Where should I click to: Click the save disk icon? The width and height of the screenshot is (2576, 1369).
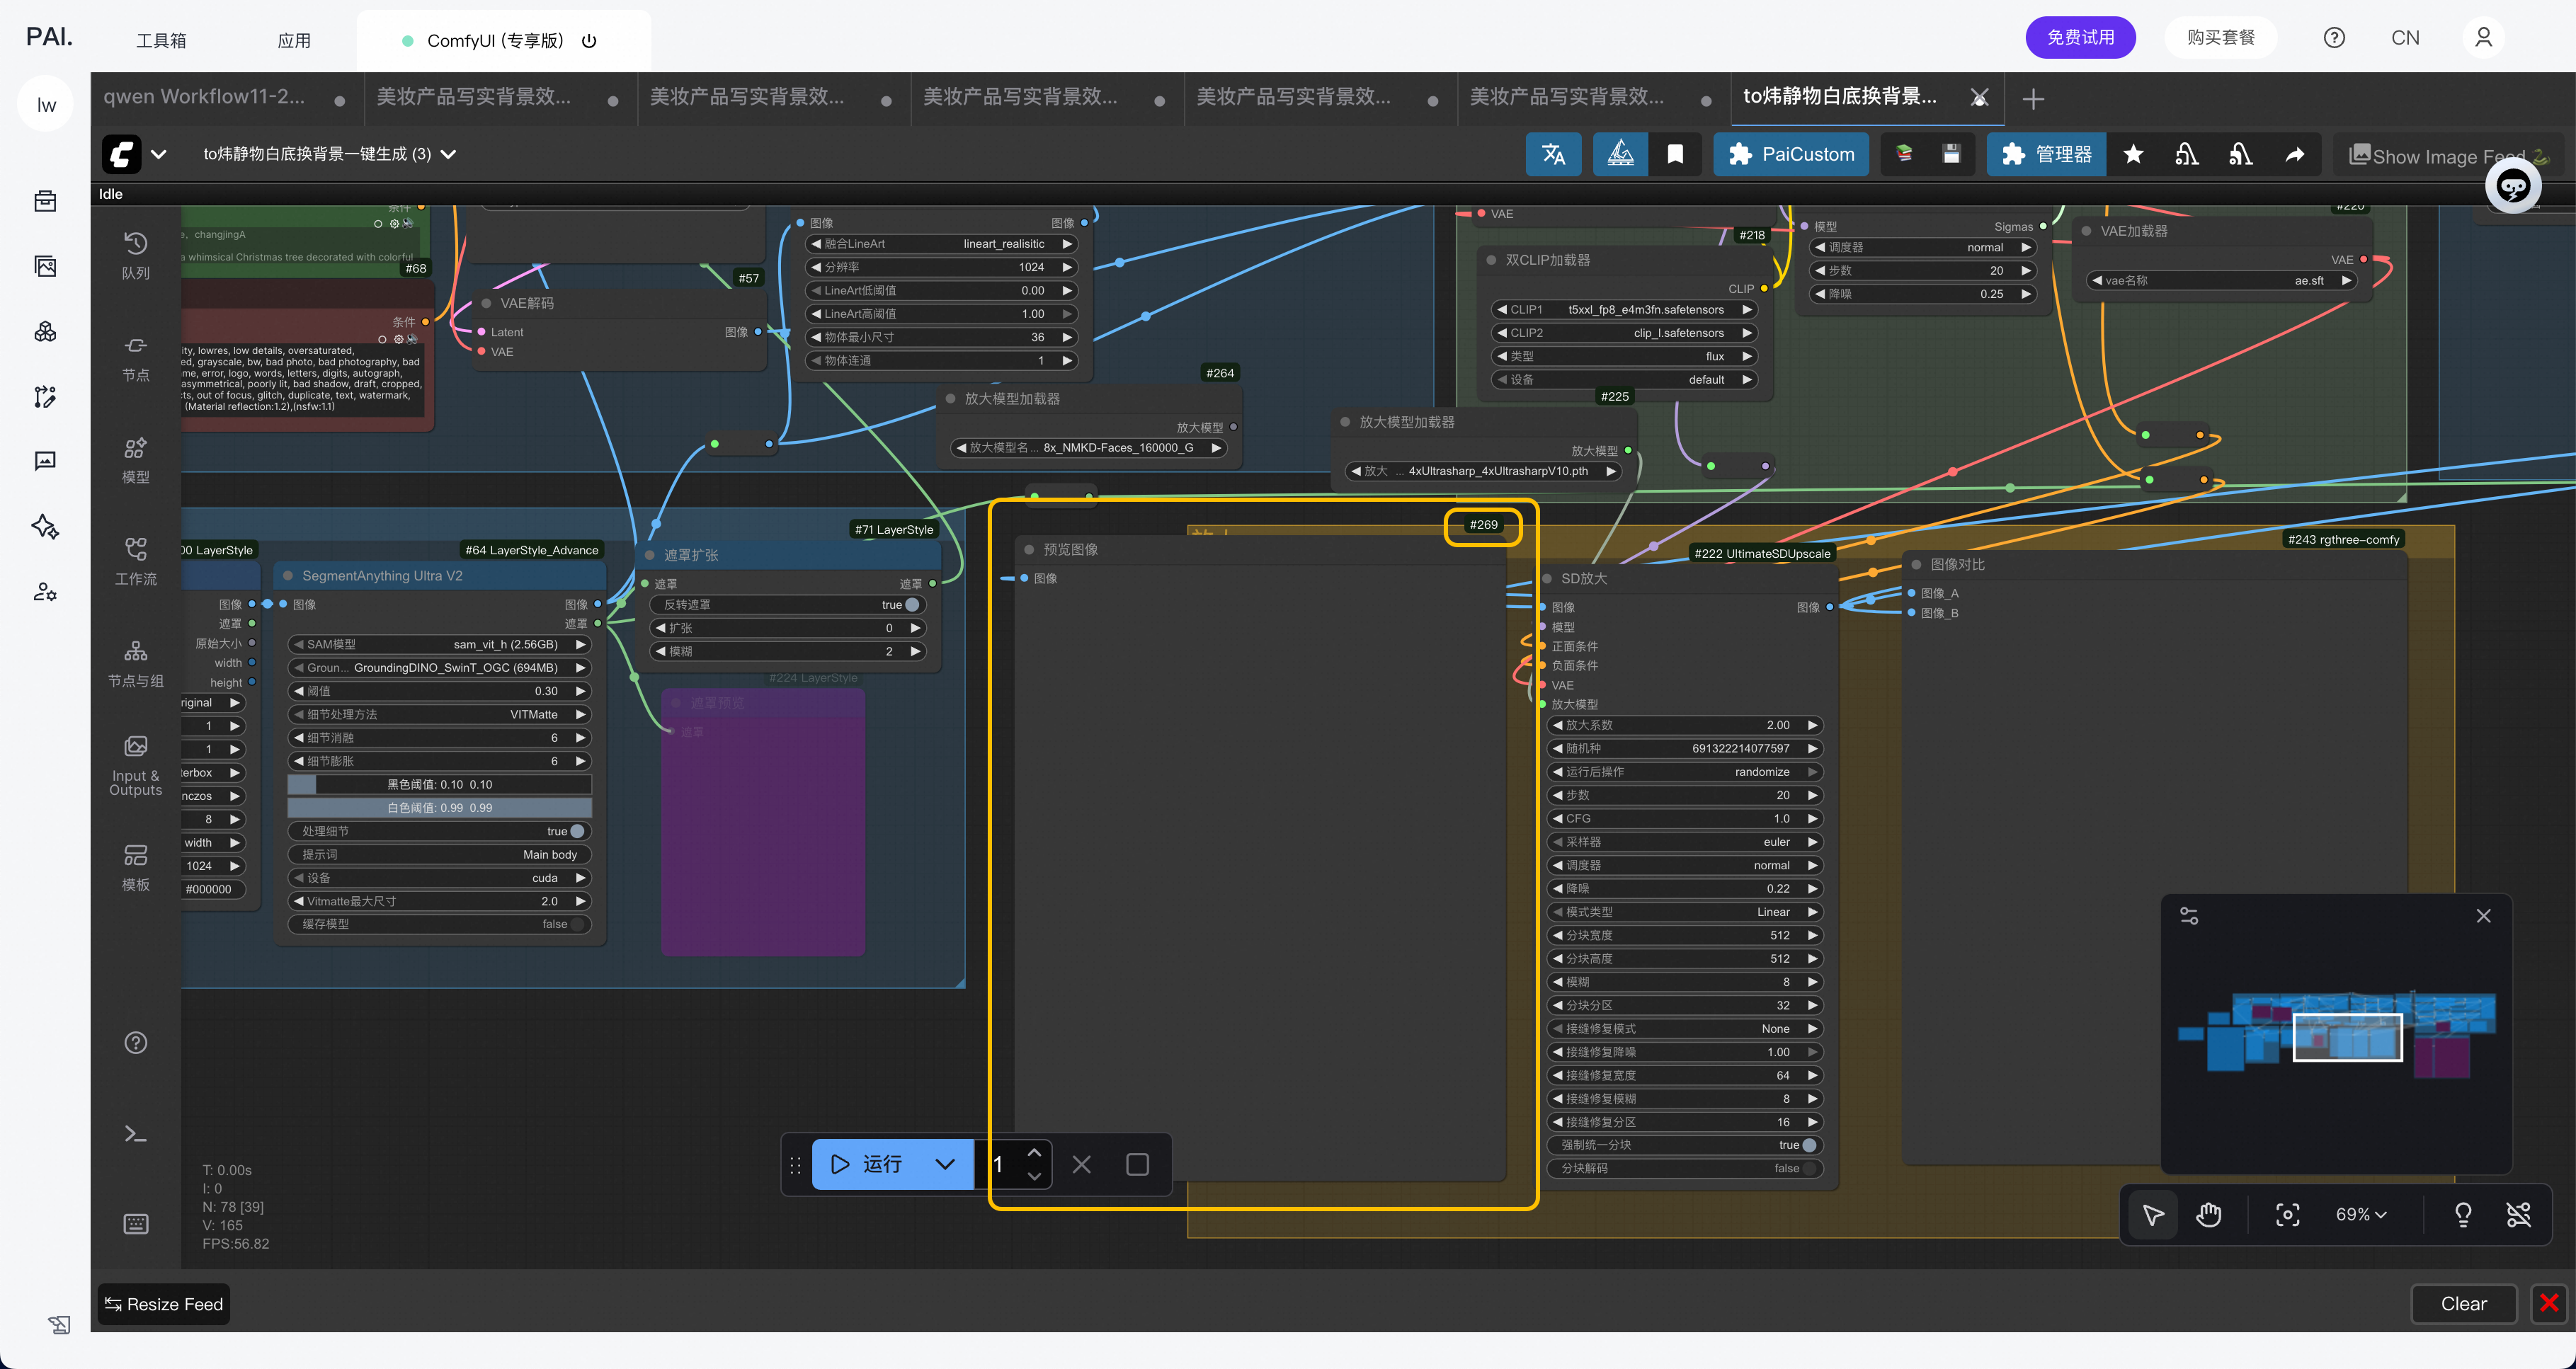pyautogui.click(x=1951, y=154)
